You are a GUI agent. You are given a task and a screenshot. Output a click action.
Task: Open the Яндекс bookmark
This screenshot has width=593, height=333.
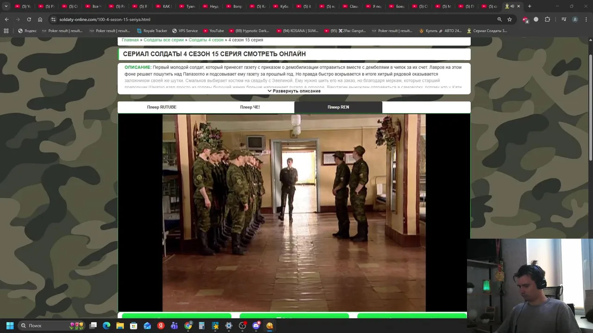(x=27, y=31)
